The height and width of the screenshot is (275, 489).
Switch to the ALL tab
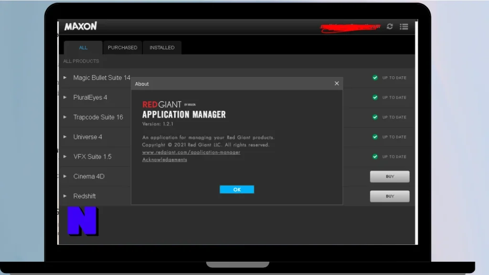[83, 48]
